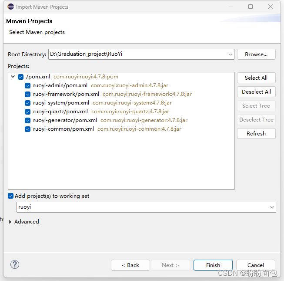Click com.ruoyi:ruoyi:4.7.8:pom text
Viewport: 284px width, 281px height.
point(86,77)
